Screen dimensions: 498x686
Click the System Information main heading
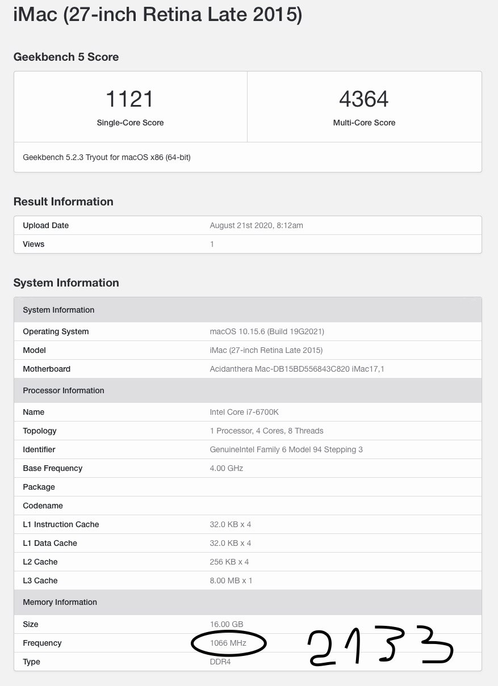[x=66, y=283]
